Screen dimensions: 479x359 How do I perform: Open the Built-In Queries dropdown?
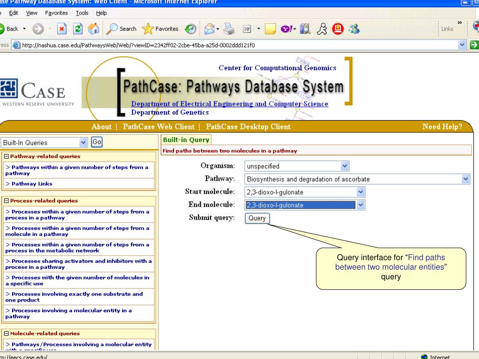[x=83, y=142]
